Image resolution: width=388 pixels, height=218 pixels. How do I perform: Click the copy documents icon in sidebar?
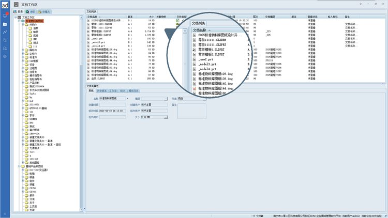click(5, 40)
